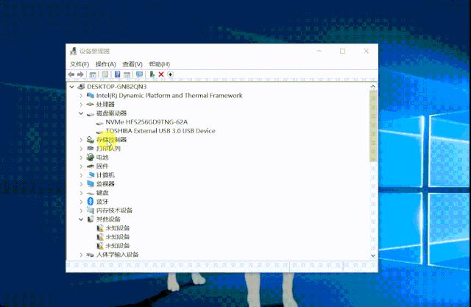Select the 磁盘驱动器 label

click(111, 113)
